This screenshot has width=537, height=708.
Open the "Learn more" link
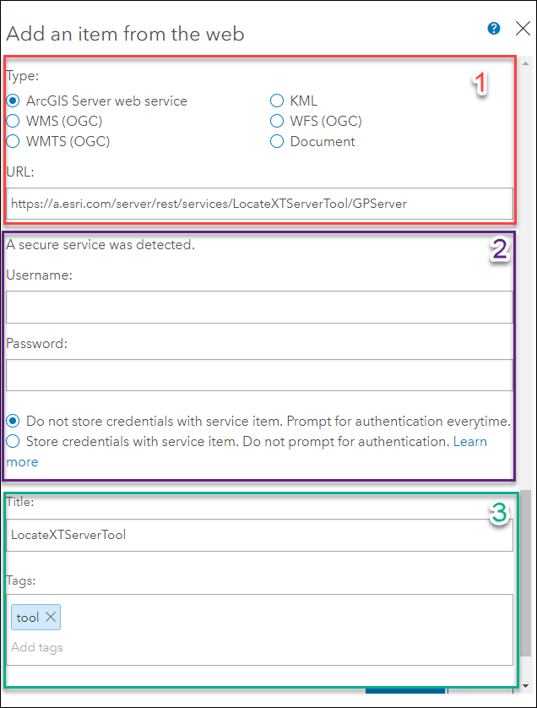click(470, 441)
